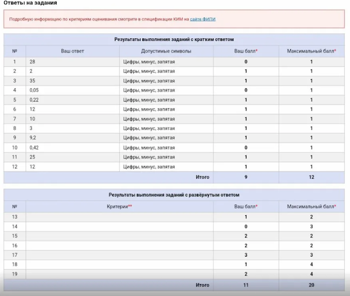Image resolution: width=350 pixels, height=296 pixels.
Task: Select answer '28' for task 1
Action: point(32,62)
